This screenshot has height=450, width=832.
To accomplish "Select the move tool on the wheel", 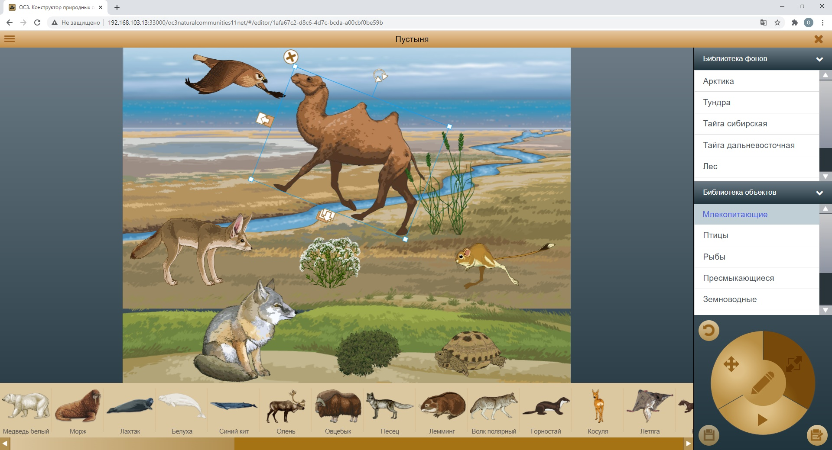I will 731,364.
